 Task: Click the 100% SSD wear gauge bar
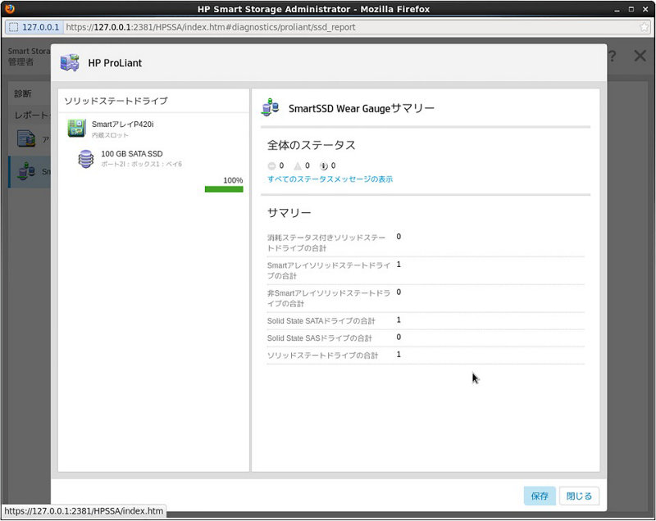tap(225, 189)
